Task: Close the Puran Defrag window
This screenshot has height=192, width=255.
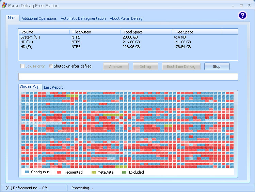Action: click(249, 5)
